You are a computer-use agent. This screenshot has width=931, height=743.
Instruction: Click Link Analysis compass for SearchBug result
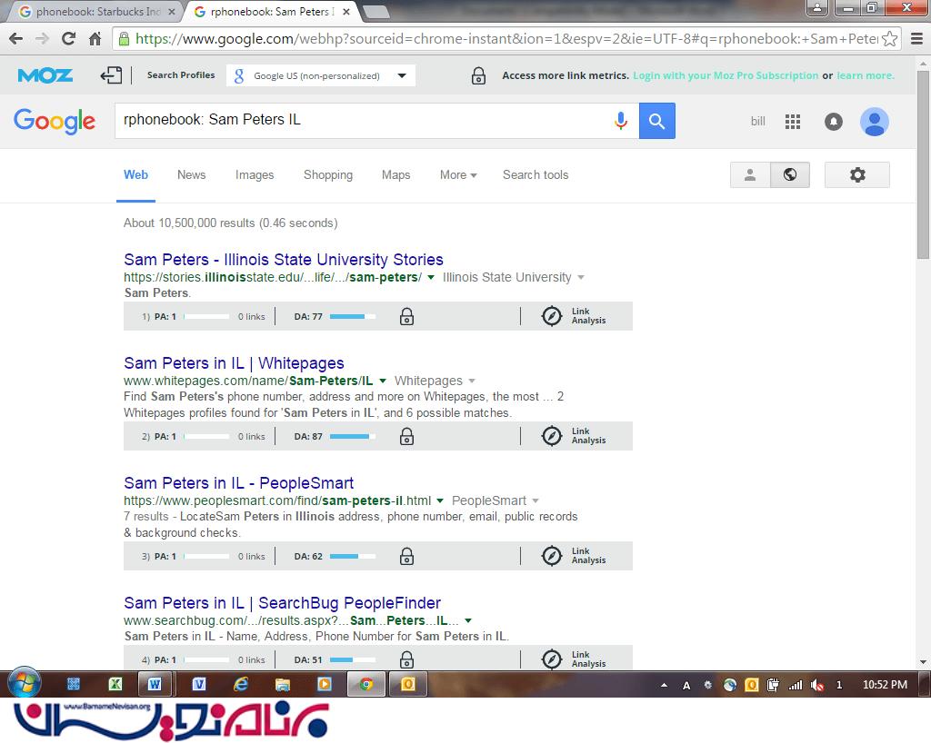point(552,659)
